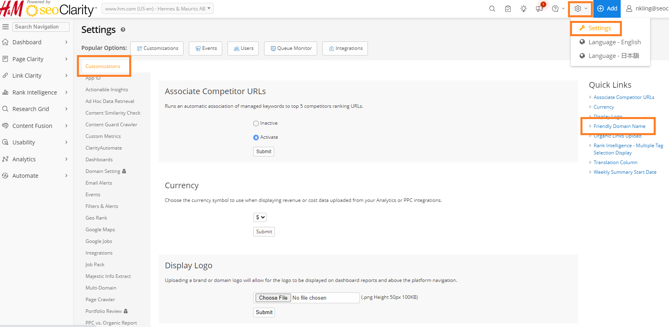
Task: Expand the Rank Intelligence sidebar menu
Action: [x=35, y=93]
